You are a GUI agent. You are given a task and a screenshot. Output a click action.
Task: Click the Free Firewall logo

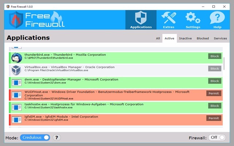[37, 20]
